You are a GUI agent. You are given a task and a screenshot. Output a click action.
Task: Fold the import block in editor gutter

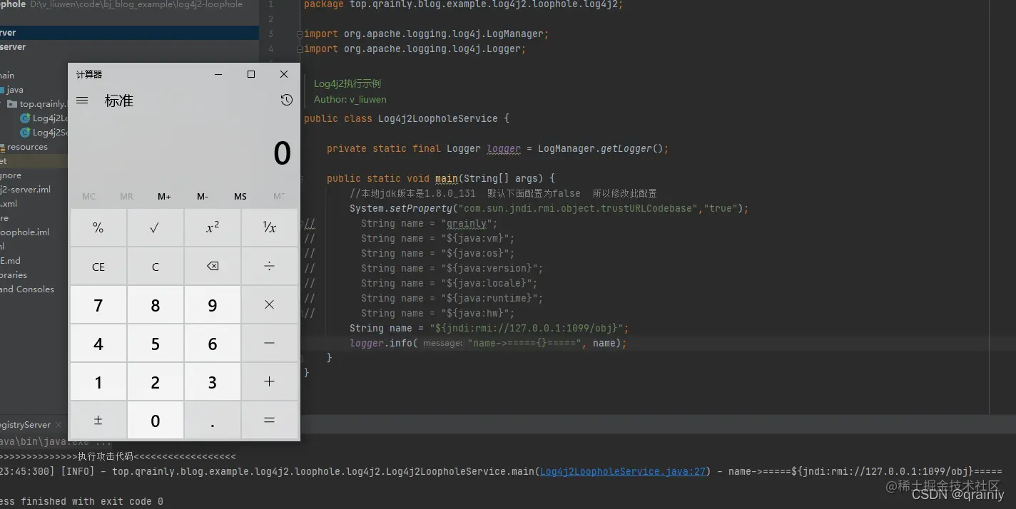(300, 34)
